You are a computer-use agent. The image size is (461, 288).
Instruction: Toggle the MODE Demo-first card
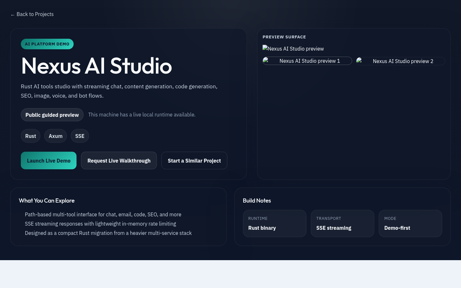click(410, 223)
